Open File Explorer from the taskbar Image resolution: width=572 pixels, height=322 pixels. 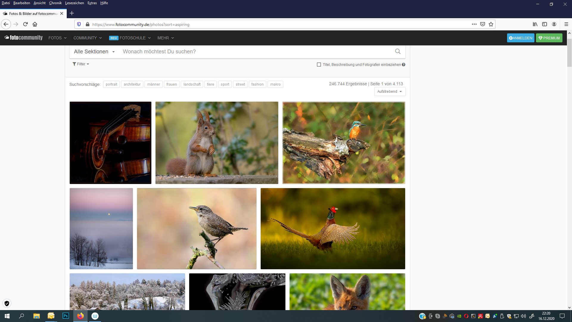click(x=36, y=316)
